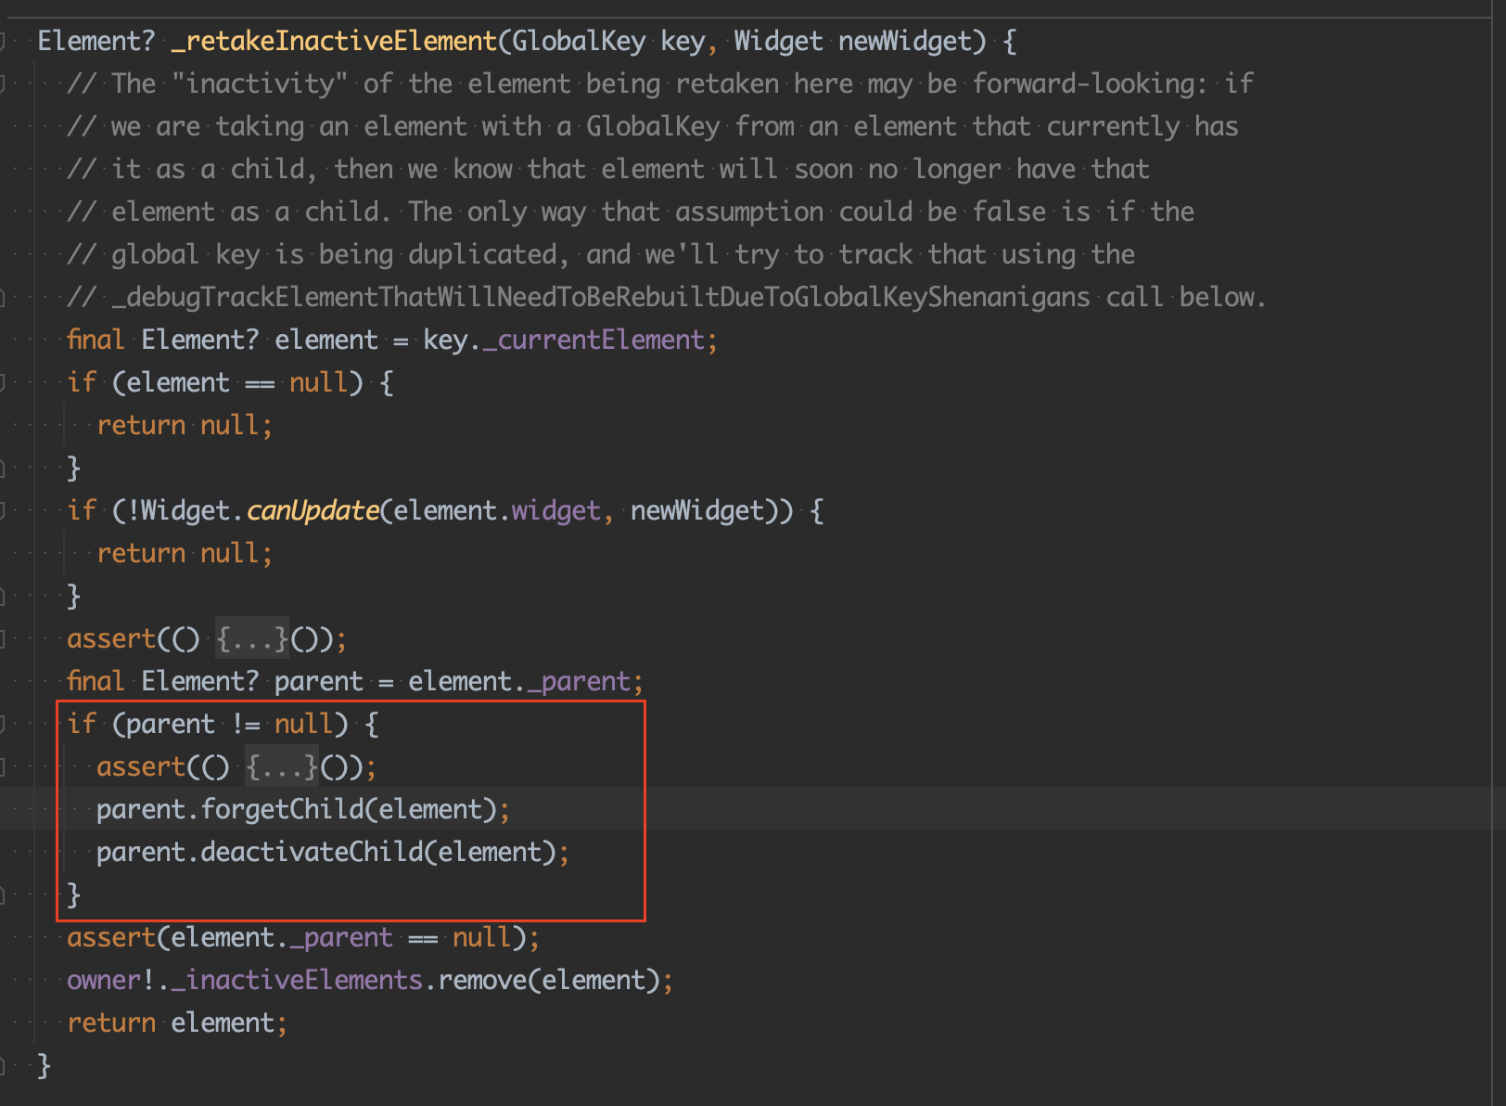The height and width of the screenshot is (1106, 1506).
Task: Click the return keyword in 'return element;'
Action: pyautogui.click(x=111, y=1022)
